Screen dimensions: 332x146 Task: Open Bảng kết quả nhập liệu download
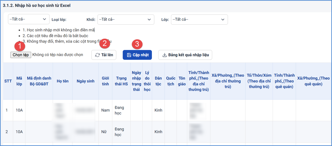(x=185, y=55)
